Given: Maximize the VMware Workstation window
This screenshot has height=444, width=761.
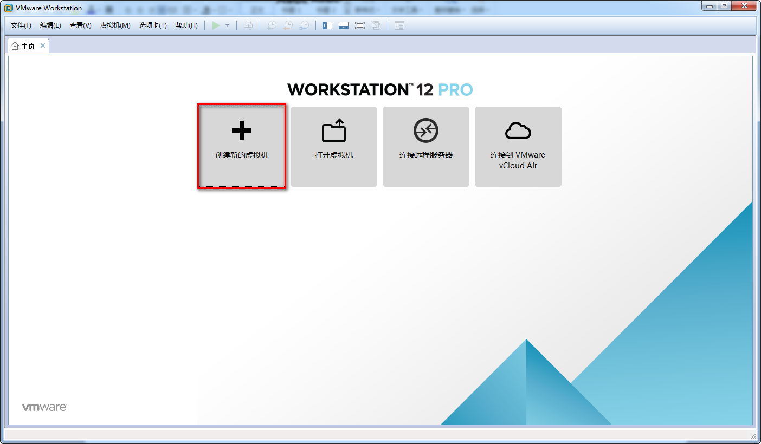Looking at the screenshot, I should coord(724,6).
